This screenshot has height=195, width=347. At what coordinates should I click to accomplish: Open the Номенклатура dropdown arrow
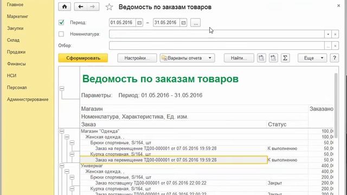pos(328,34)
